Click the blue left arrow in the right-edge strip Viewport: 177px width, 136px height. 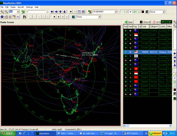point(175,53)
